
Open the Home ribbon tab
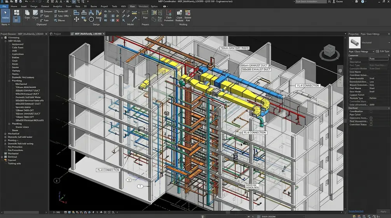coord(14,7)
